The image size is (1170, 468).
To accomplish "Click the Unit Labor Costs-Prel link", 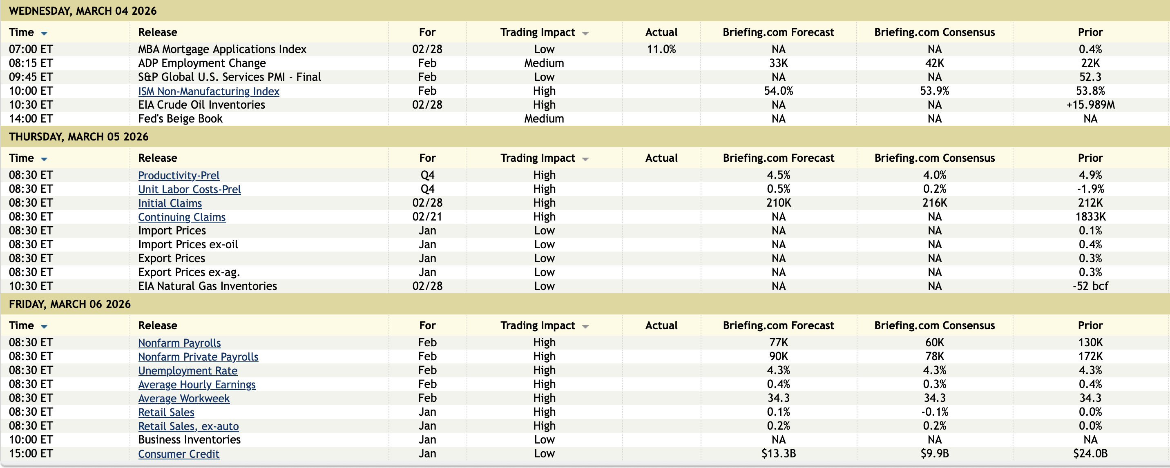I will point(190,189).
